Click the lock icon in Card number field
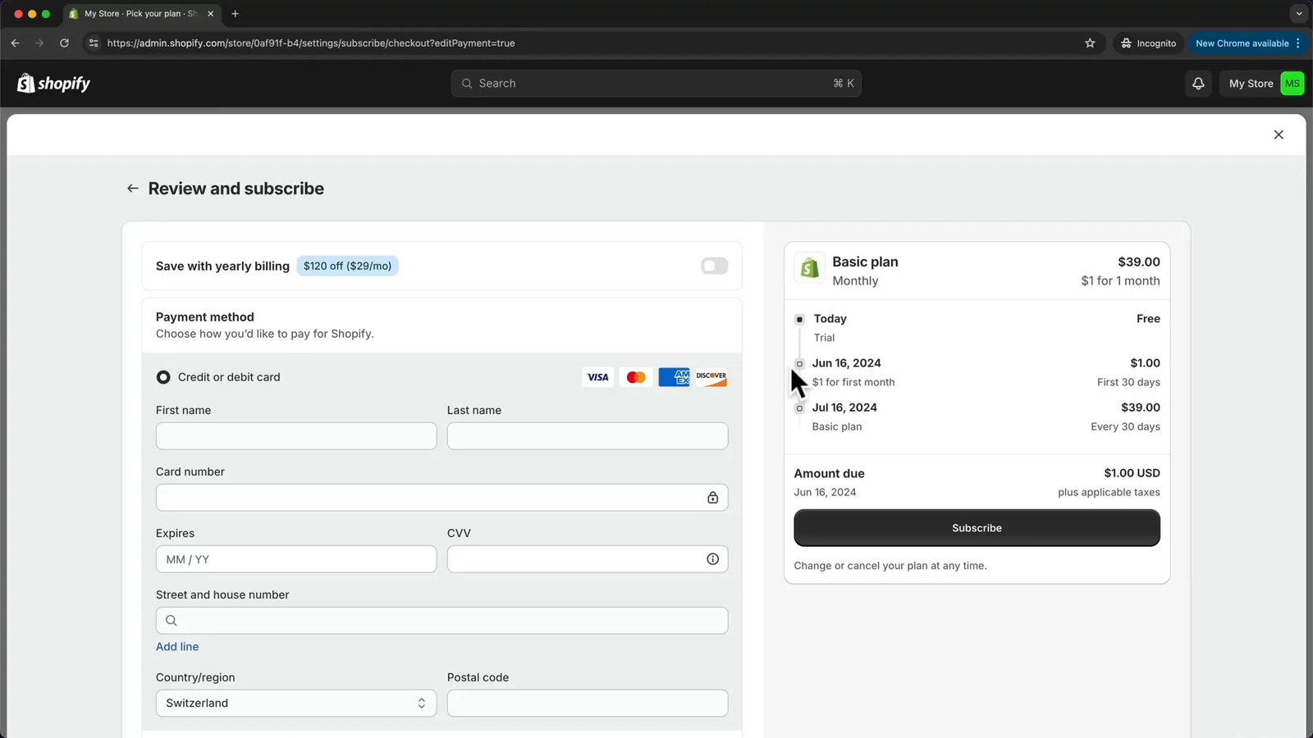This screenshot has height=738, width=1313. pyautogui.click(x=712, y=498)
